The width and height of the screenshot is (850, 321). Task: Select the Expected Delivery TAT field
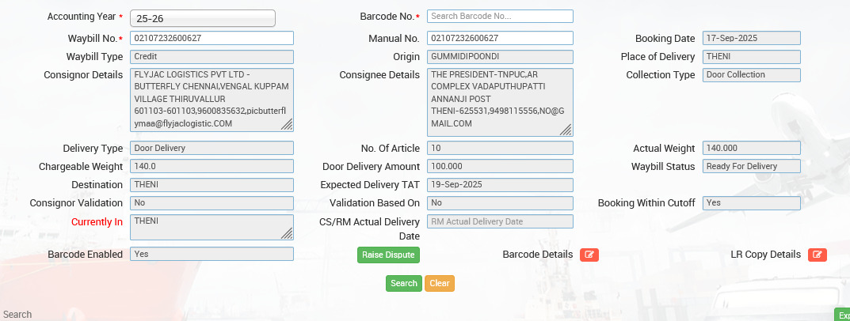click(x=499, y=184)
